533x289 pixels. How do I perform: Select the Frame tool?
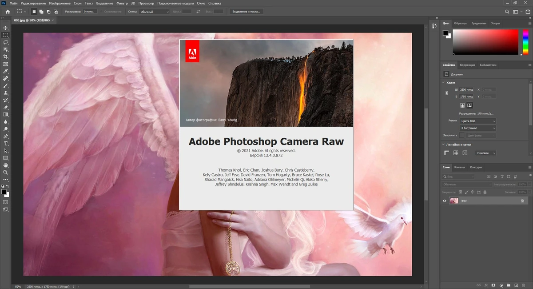pyautogui.click(x=6, y=64)
